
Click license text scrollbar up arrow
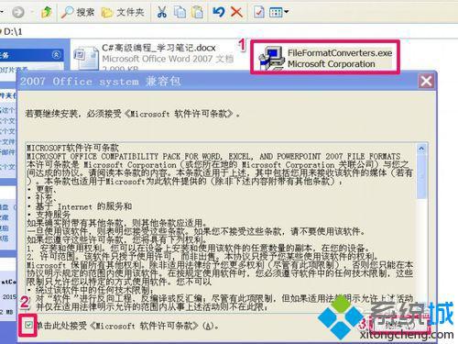tap(421, 149)
